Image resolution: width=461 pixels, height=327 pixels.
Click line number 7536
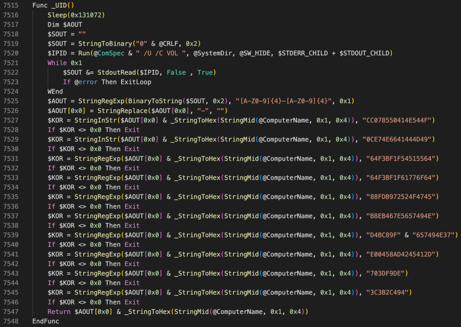[11, 207]
